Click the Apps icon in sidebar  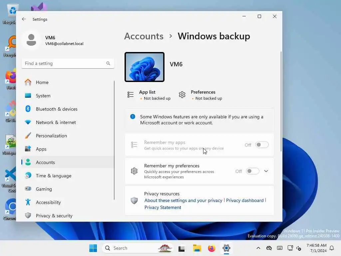[28, 149]
